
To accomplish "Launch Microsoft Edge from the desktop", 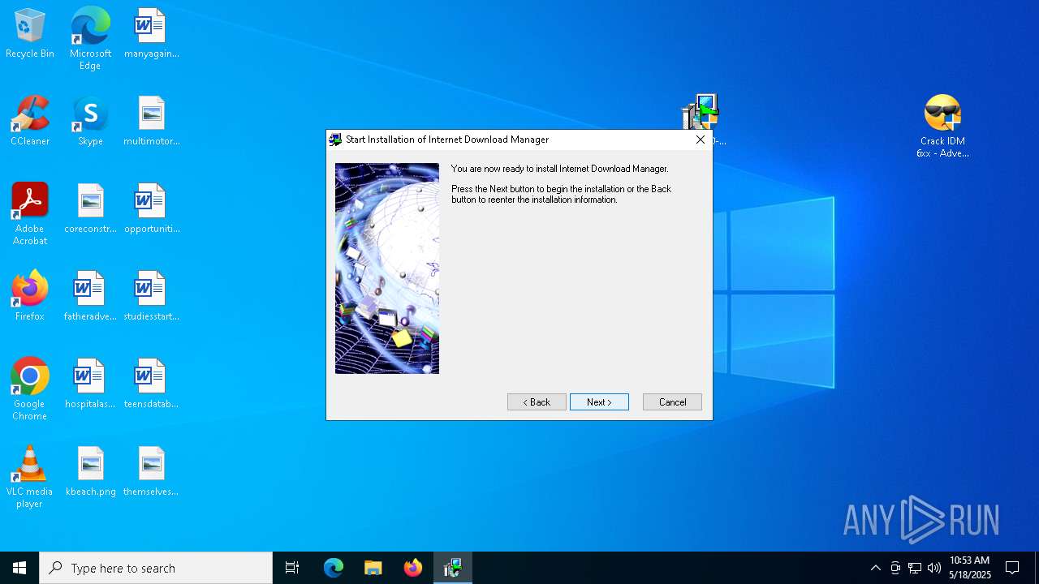I will pos(90,38).
